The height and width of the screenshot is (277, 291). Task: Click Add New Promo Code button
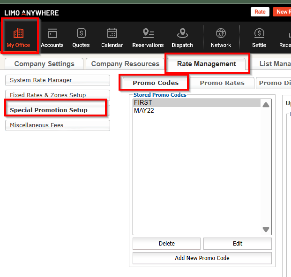(202, 258)
